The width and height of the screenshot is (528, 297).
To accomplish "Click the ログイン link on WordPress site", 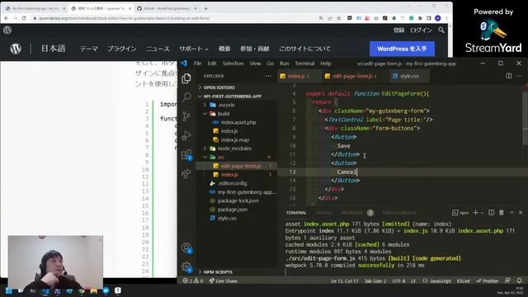I will (x=421, y=30).
